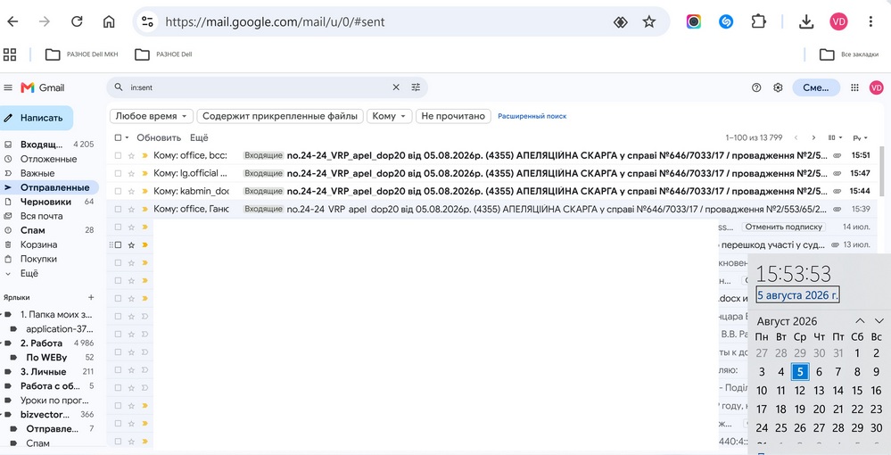This screenshot has height=455, width=891.
Task: Open the Google apps grid
Action: tap(854, 87)
